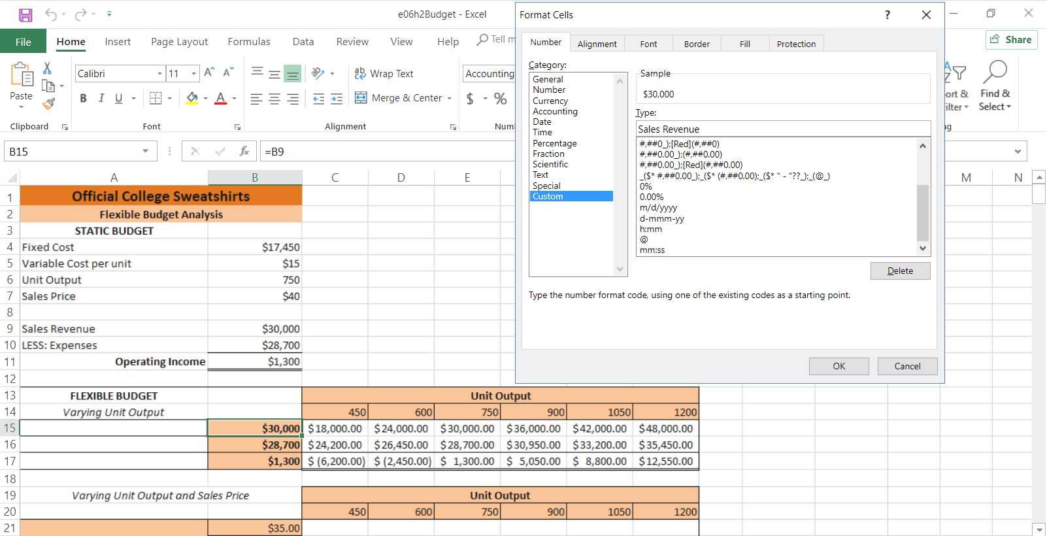The width and height of the screenshot is (1047, 536).
Task: Toggle Bottom Align button
Action: (293, 73)
